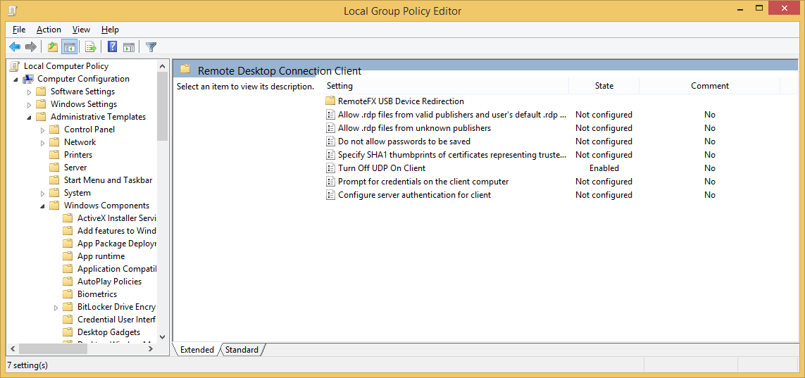Expand the Network tree node
Image resolution: width=805 pixels, height=378 pixels.
click(x=43, y=142)
